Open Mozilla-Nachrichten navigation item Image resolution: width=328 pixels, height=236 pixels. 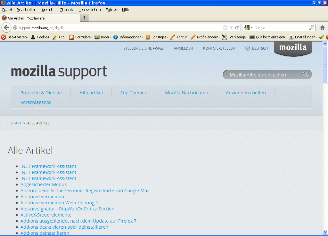[187, 93]
